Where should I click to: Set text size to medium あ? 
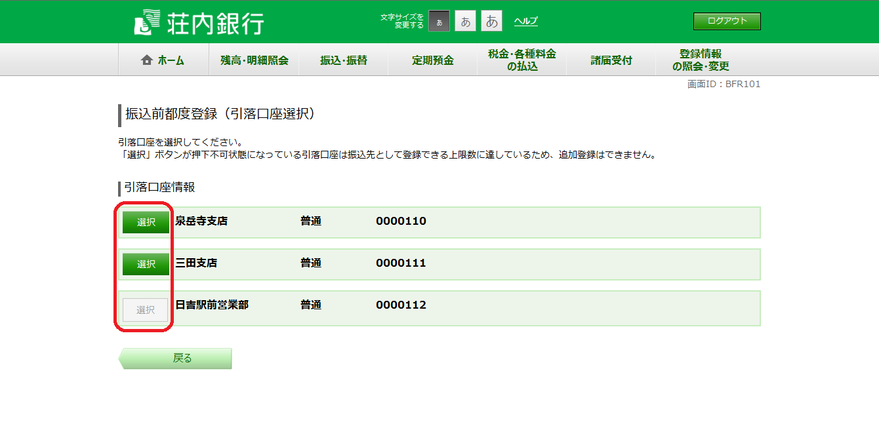(465, 22)
